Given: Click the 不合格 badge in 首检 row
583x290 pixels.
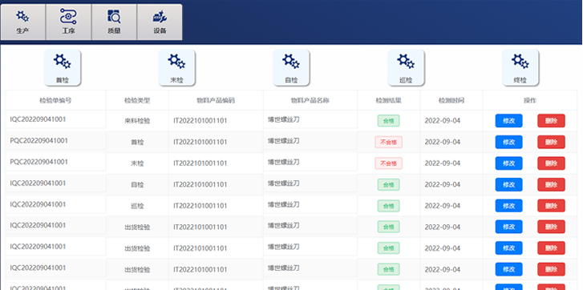Looking at the screenshot, I should pos(389,142).
